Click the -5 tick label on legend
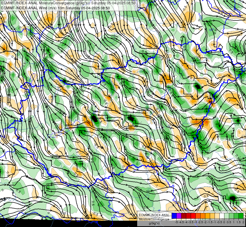The image size is (246, 227). click(176, 222)
